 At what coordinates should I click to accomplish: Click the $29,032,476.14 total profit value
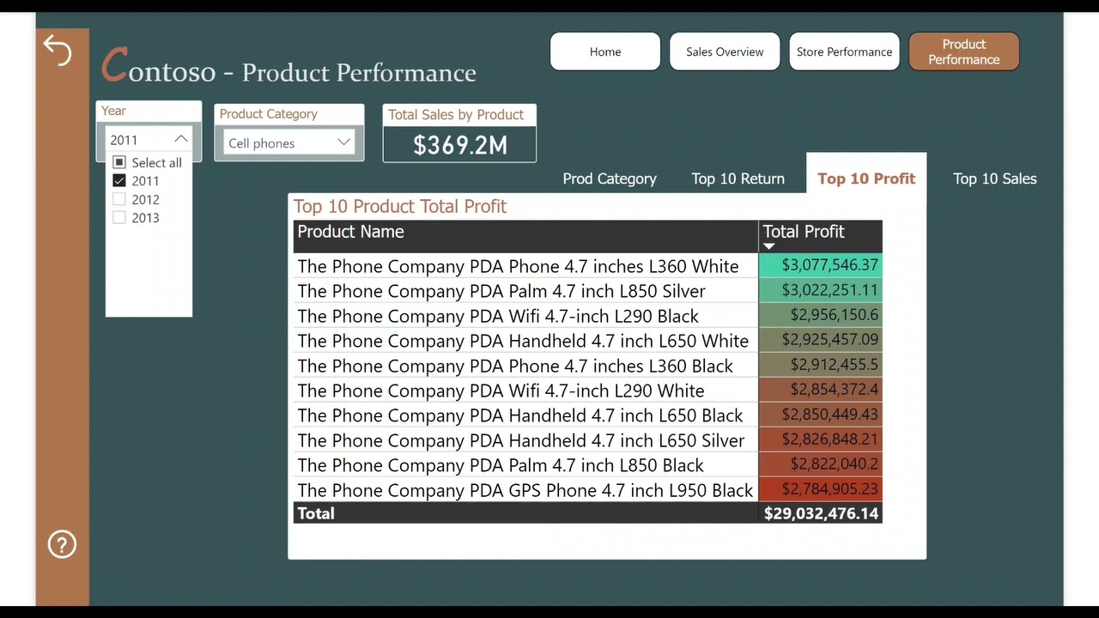(822, 513)
